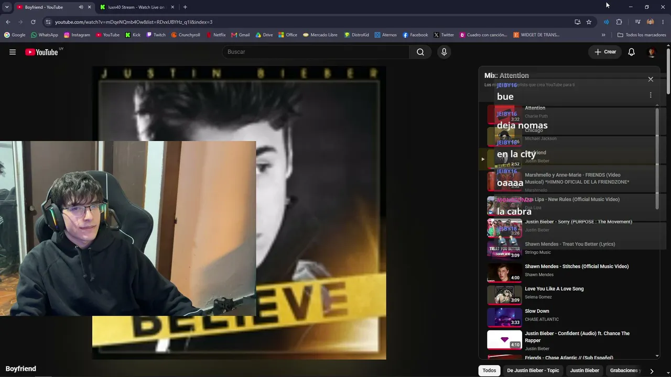
Task: Click the address bar URL
Action: [134, 22]
